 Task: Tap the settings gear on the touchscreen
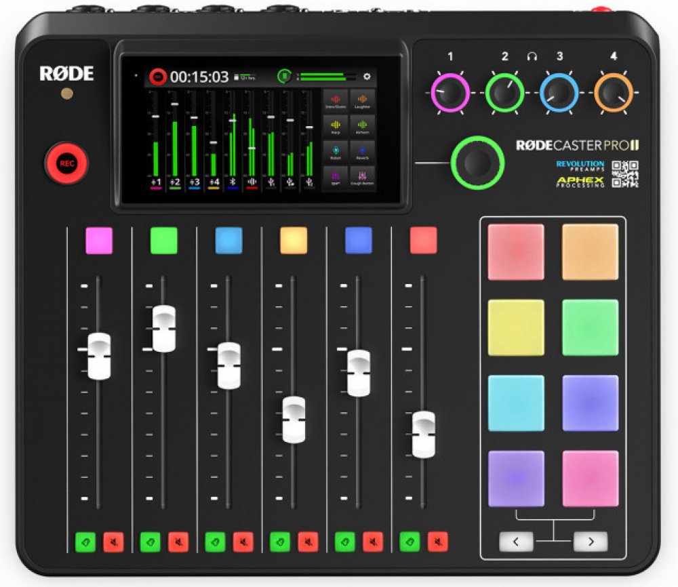(x=367, y=77)
